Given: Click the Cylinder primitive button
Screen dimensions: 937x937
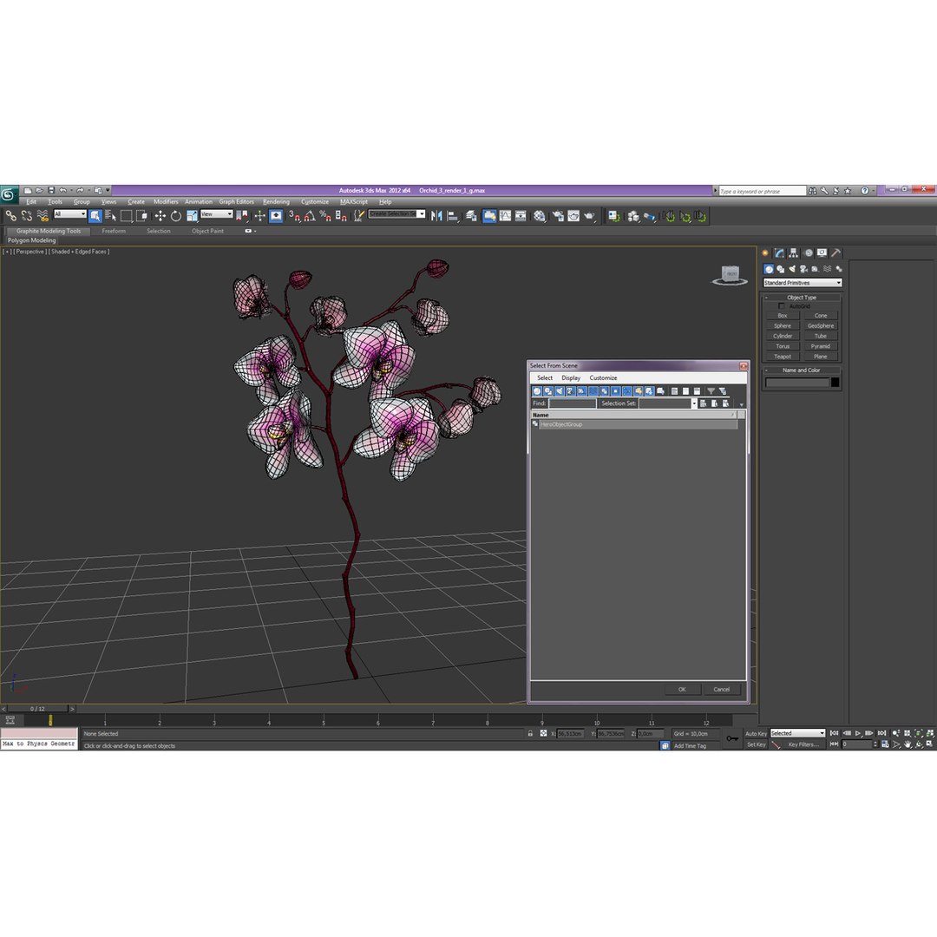Looking at the screenshot, I should coord(783,336).
